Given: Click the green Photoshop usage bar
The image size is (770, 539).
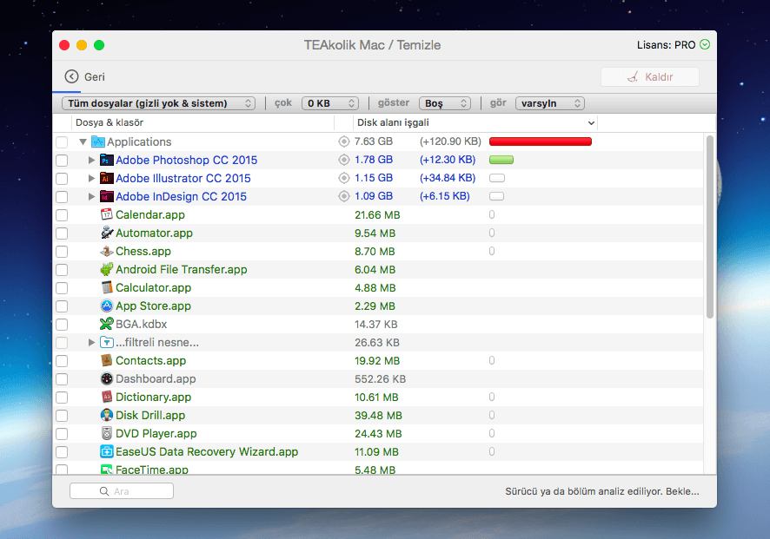Looking at the screenshot, I should 501,160.
